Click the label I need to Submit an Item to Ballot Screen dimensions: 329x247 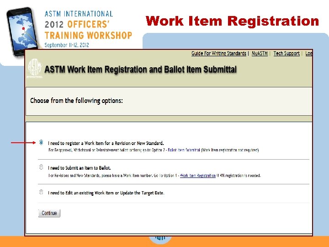80,168
